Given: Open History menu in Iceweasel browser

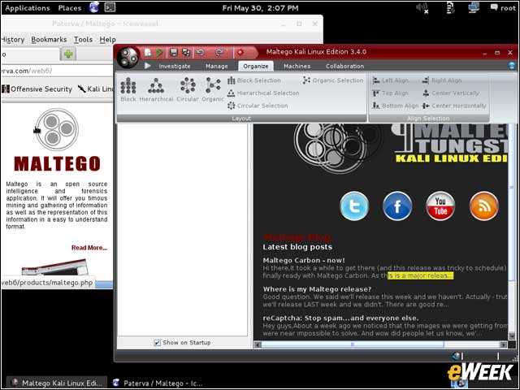Looking at the screenshot, I should coord(12,40).
